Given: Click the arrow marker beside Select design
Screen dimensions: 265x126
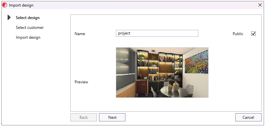Looking at the screenshot, I should (9, 17).
